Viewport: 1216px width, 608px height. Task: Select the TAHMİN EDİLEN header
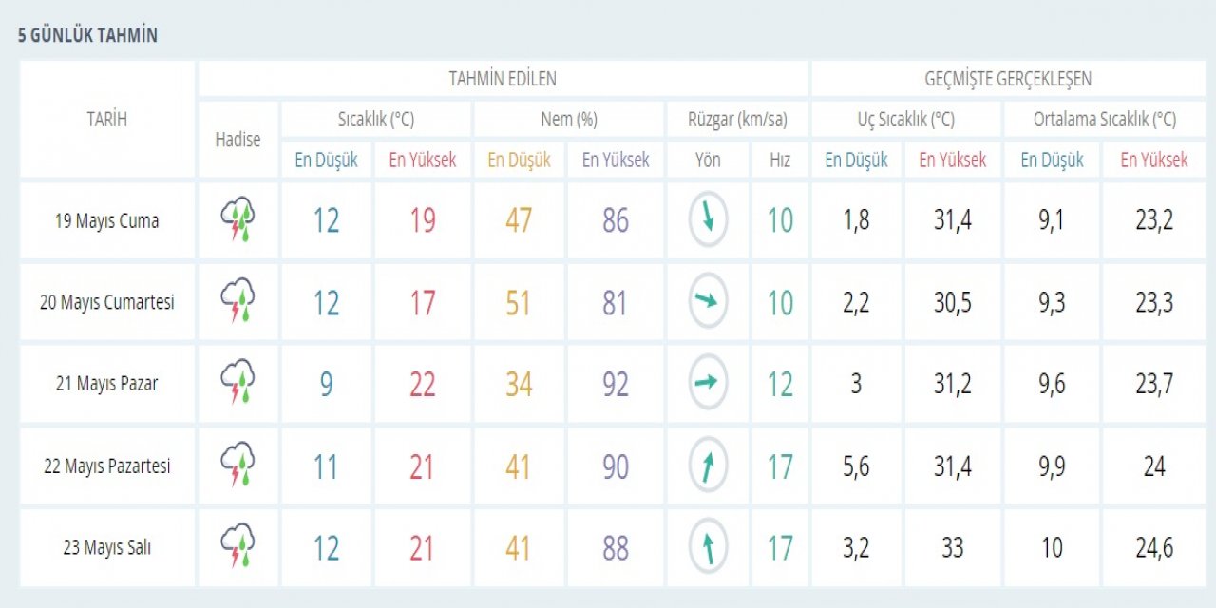(x=503, y=79)
